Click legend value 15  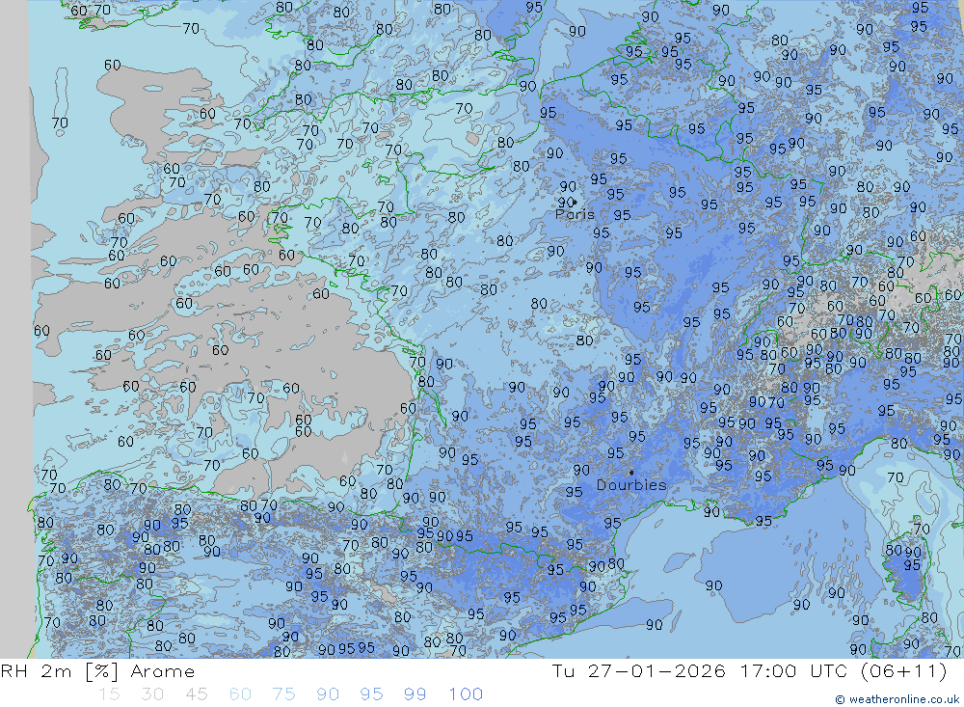pos(110,694)
